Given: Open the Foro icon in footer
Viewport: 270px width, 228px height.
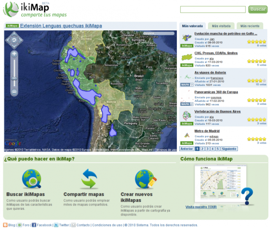Looking at the screenshot, I should click(x=20, y=225).
